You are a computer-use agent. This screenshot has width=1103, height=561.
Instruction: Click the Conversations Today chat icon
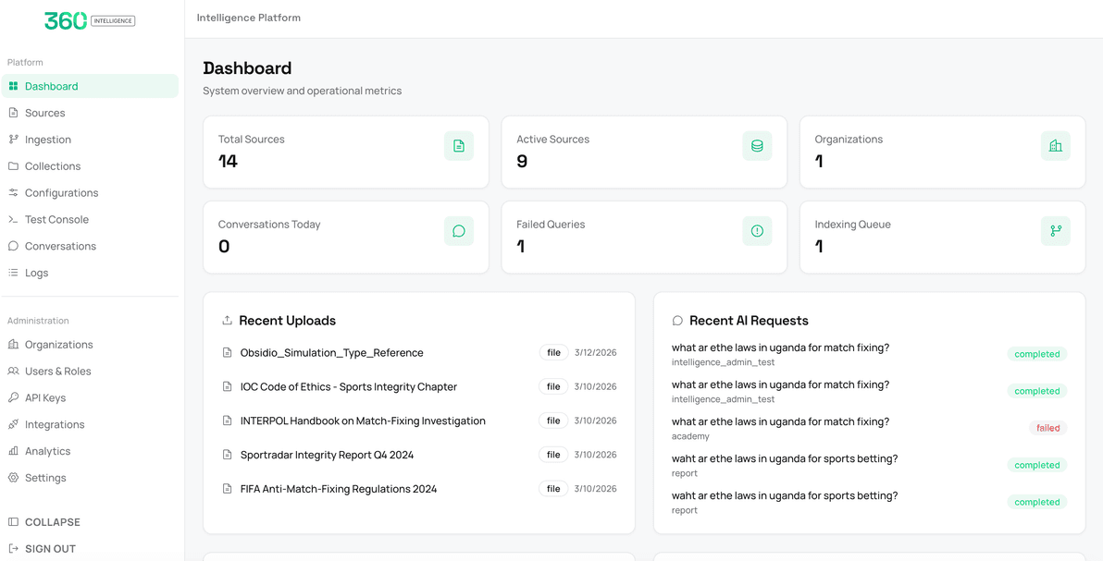tap(459, 231)
